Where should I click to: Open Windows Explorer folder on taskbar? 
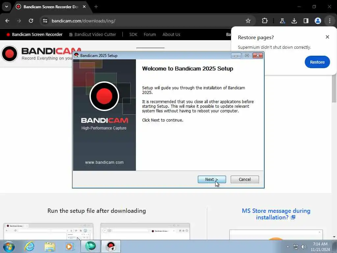click(50, 246)
